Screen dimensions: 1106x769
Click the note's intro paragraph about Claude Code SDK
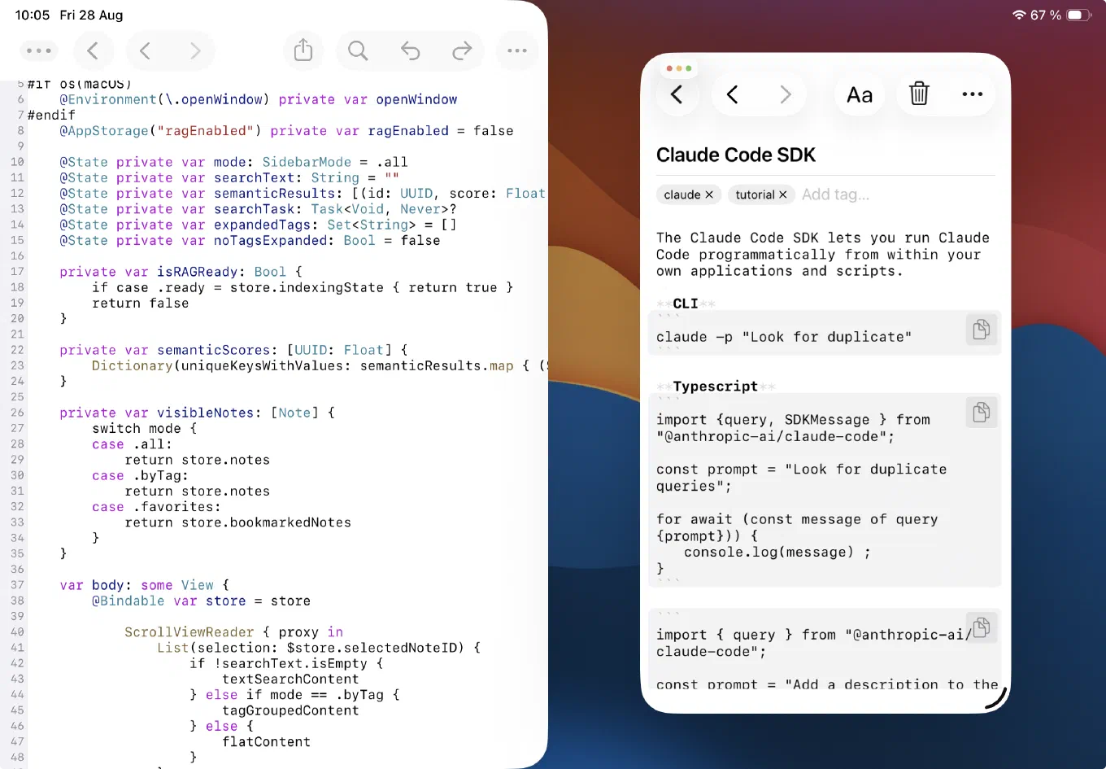823,254
